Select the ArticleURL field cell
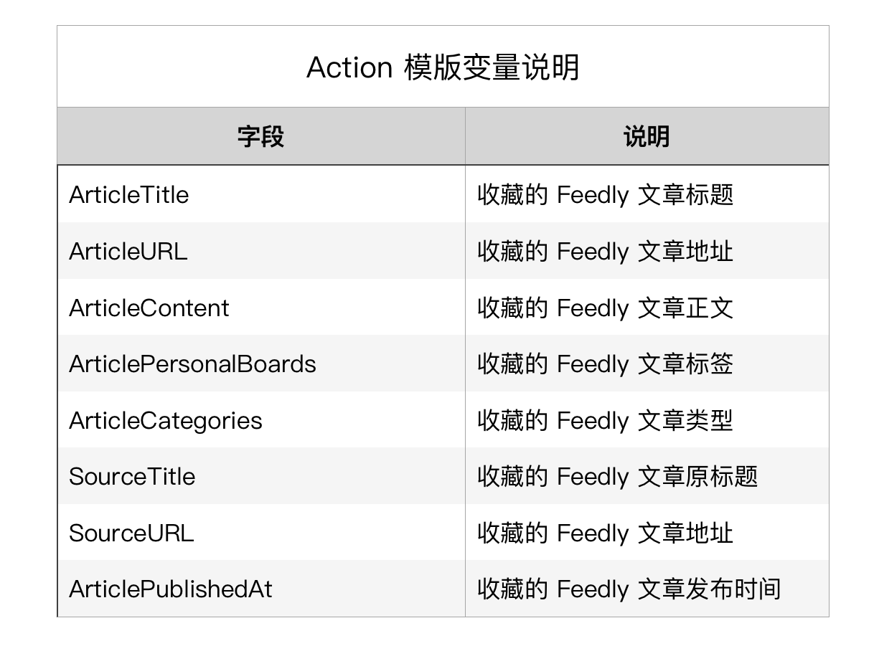Viewport: 874px width, 646px height. pos(128,252)
